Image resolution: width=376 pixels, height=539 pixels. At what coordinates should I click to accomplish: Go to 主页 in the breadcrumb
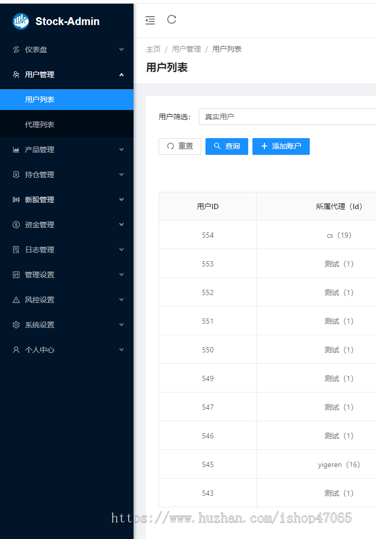[x=153, y=49]
